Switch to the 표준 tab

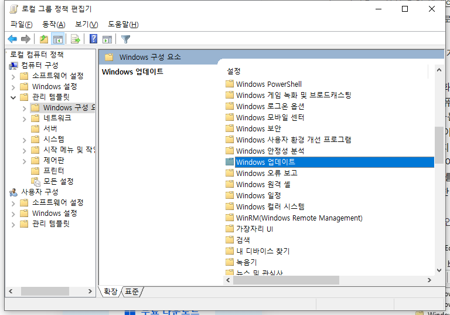point(132,292)
